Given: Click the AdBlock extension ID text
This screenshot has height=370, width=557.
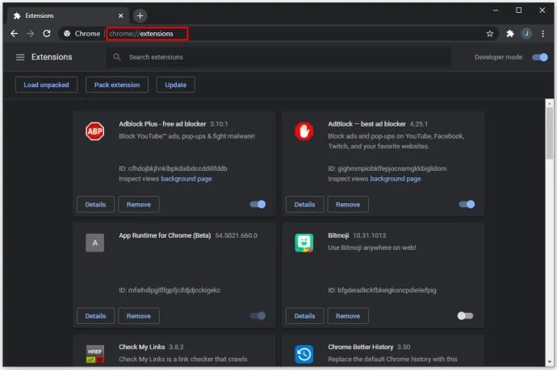Looking at the screenshot, I should pos(387,168).
